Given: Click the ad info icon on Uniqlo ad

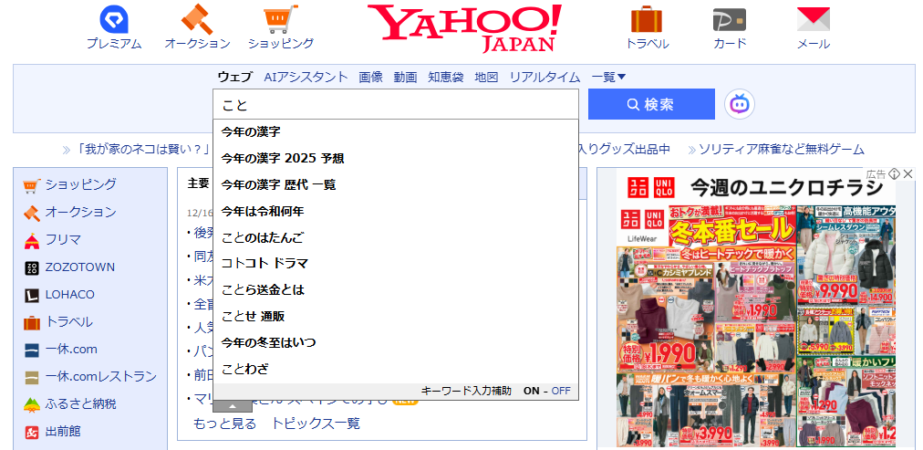Looking at the screenshot, I should [x=894, y=173].
